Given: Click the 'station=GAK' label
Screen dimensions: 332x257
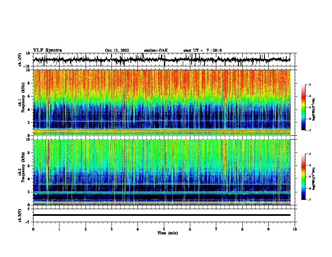Looking at the screenshot, I should click(156, 50).
